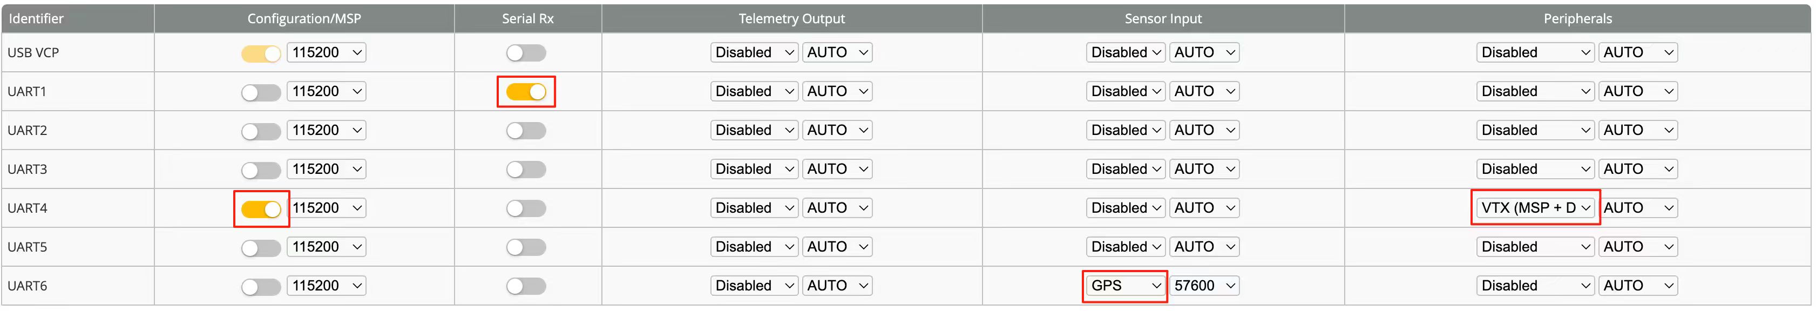
Task: Enable Configuration/MSP on UART3
Action: [x=260, y=168]
